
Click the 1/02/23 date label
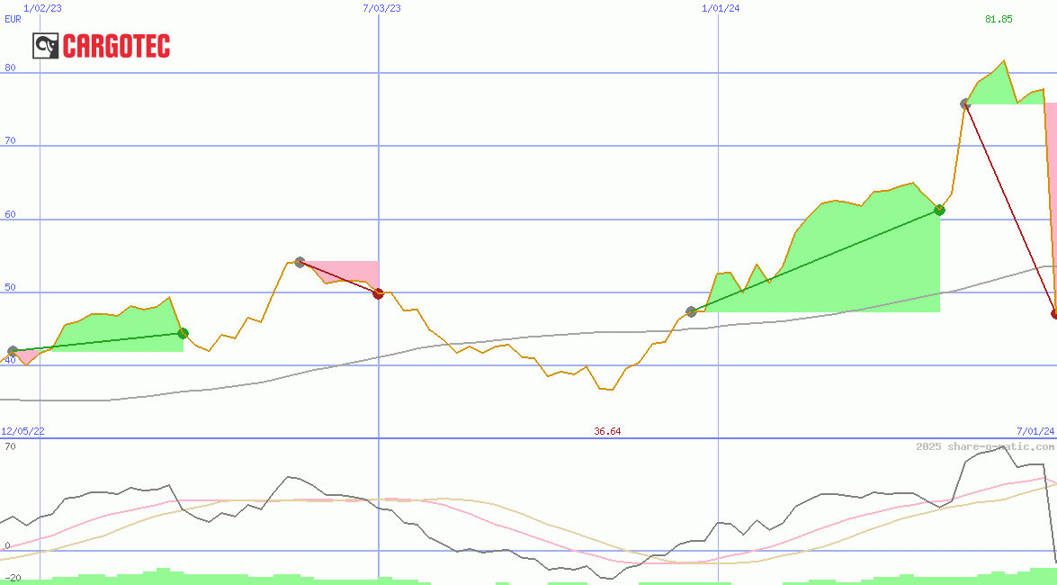coord(42,8)
